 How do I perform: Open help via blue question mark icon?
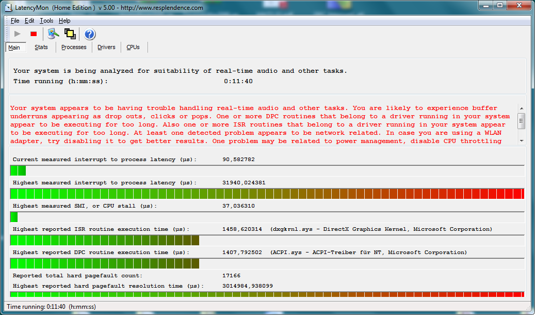(x=89, y=34)
